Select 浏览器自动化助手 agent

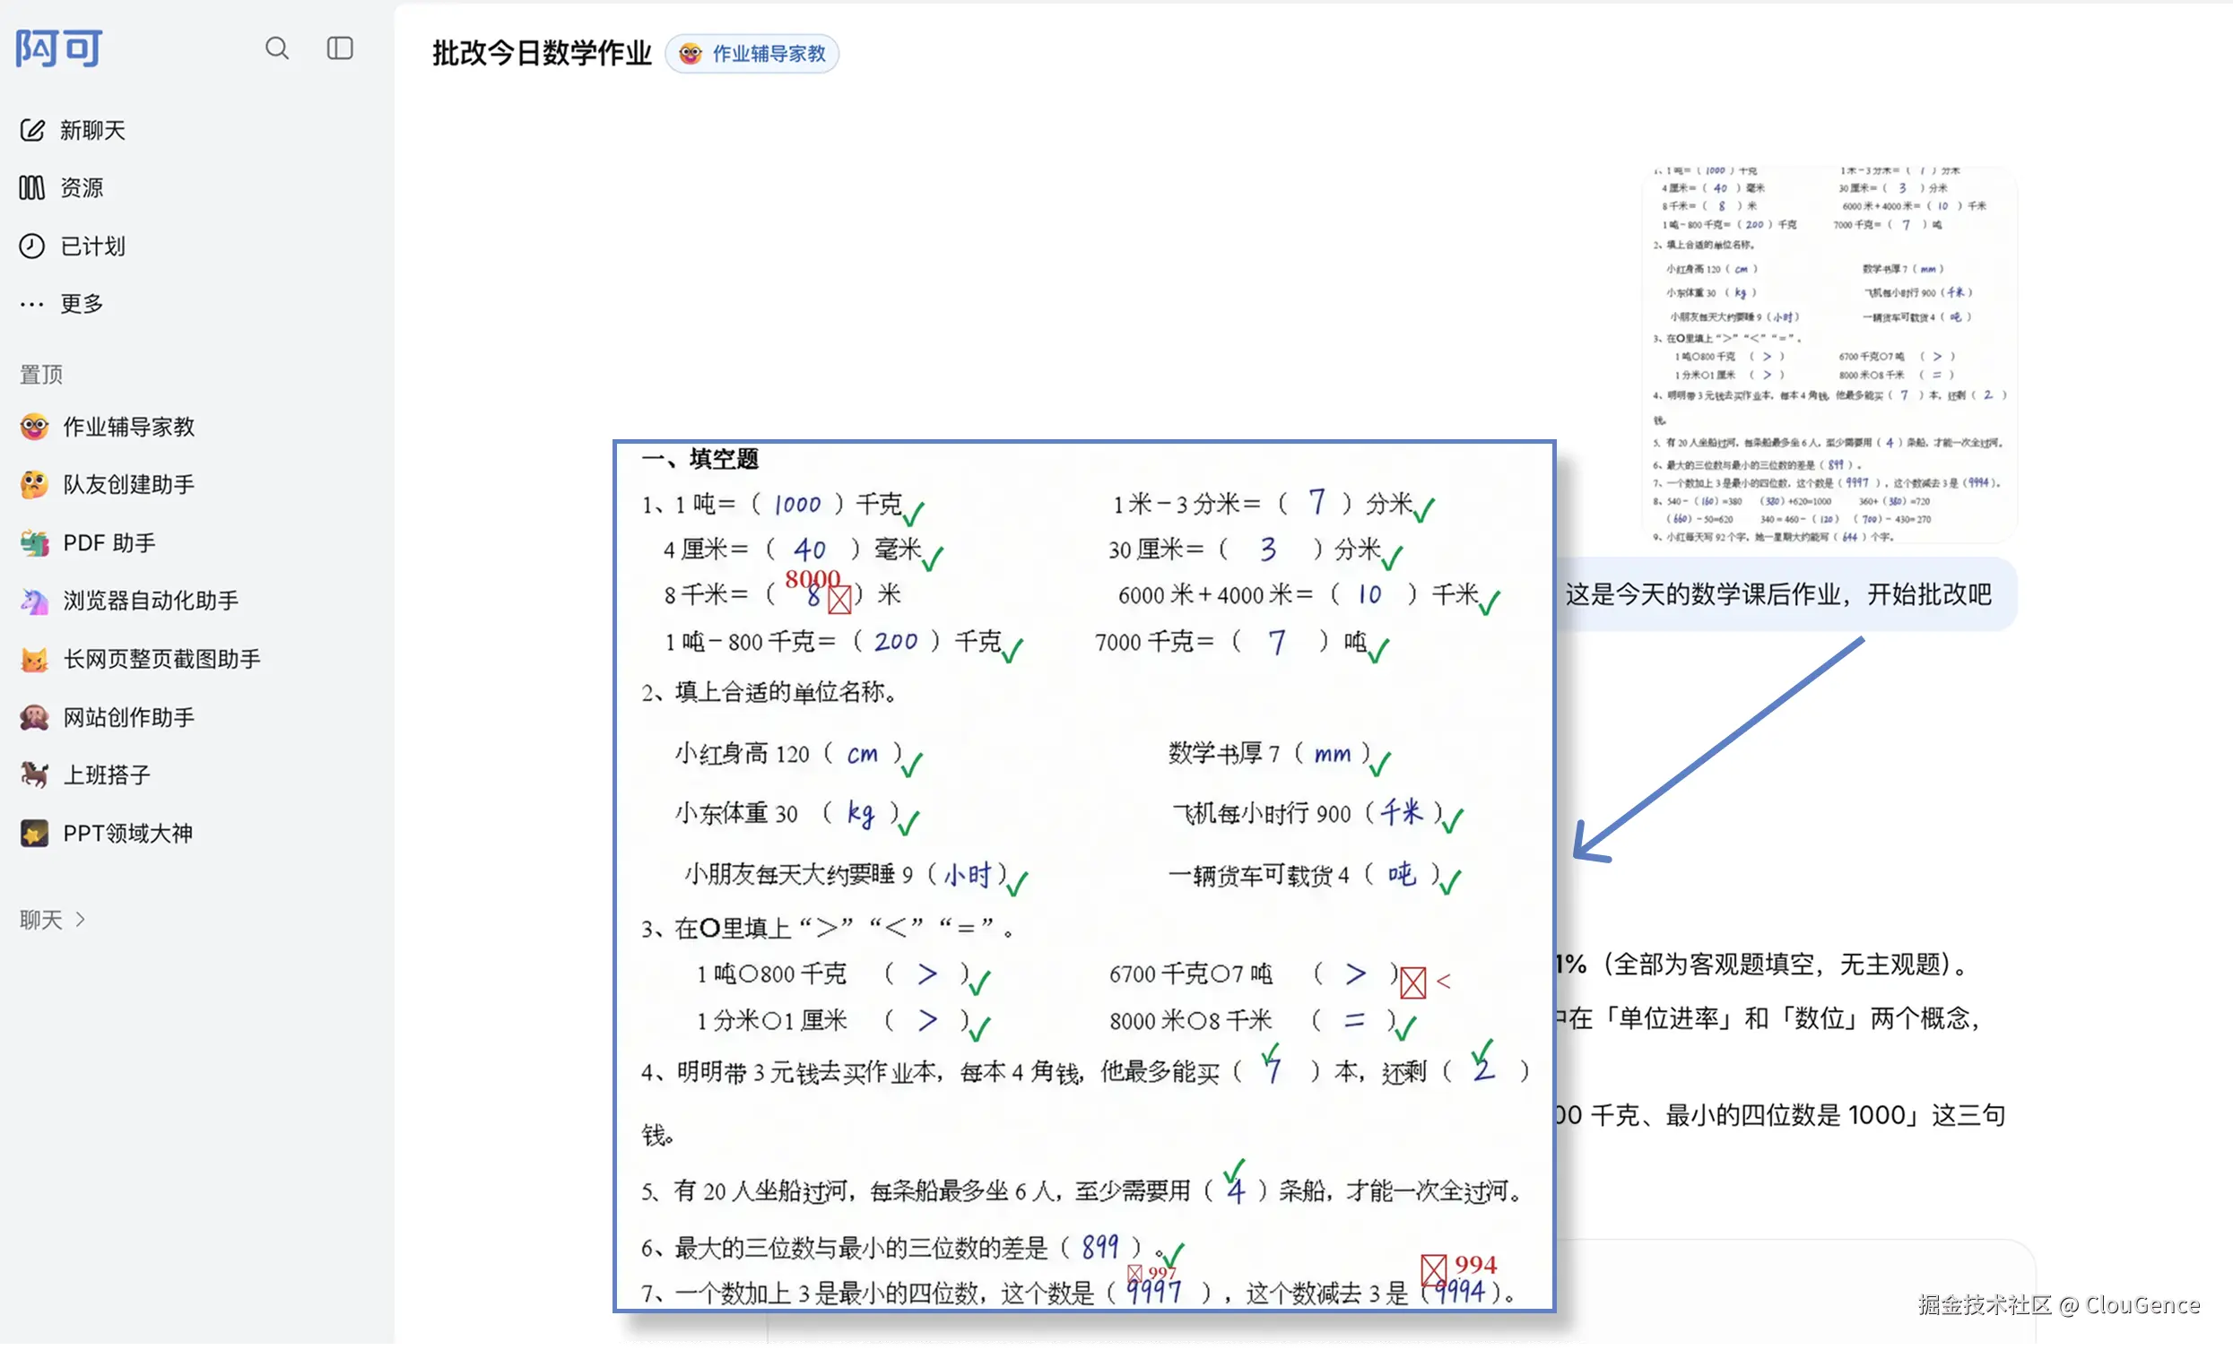point(130,601)
